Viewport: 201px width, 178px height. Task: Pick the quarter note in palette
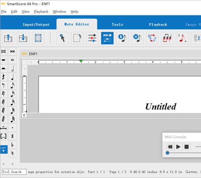pyautogui.click(x=13, y=77)
